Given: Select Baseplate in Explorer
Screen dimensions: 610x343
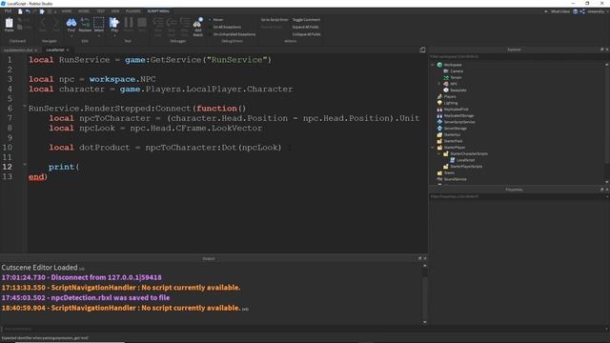Looking at the screenshot, I should coord(457,90).
